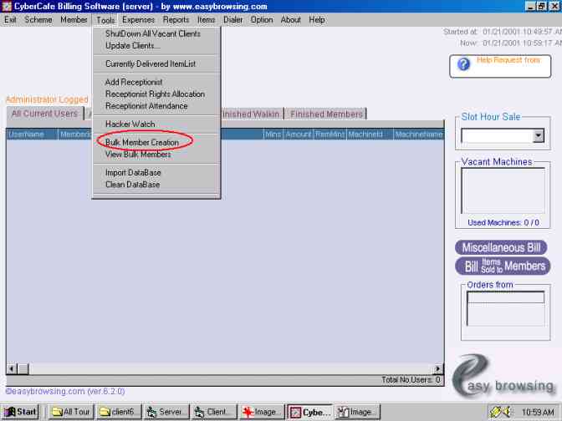Choose Hacker Watch from Tools menu
The height and width of the screenshot is (421, 562).
[130, 124]
